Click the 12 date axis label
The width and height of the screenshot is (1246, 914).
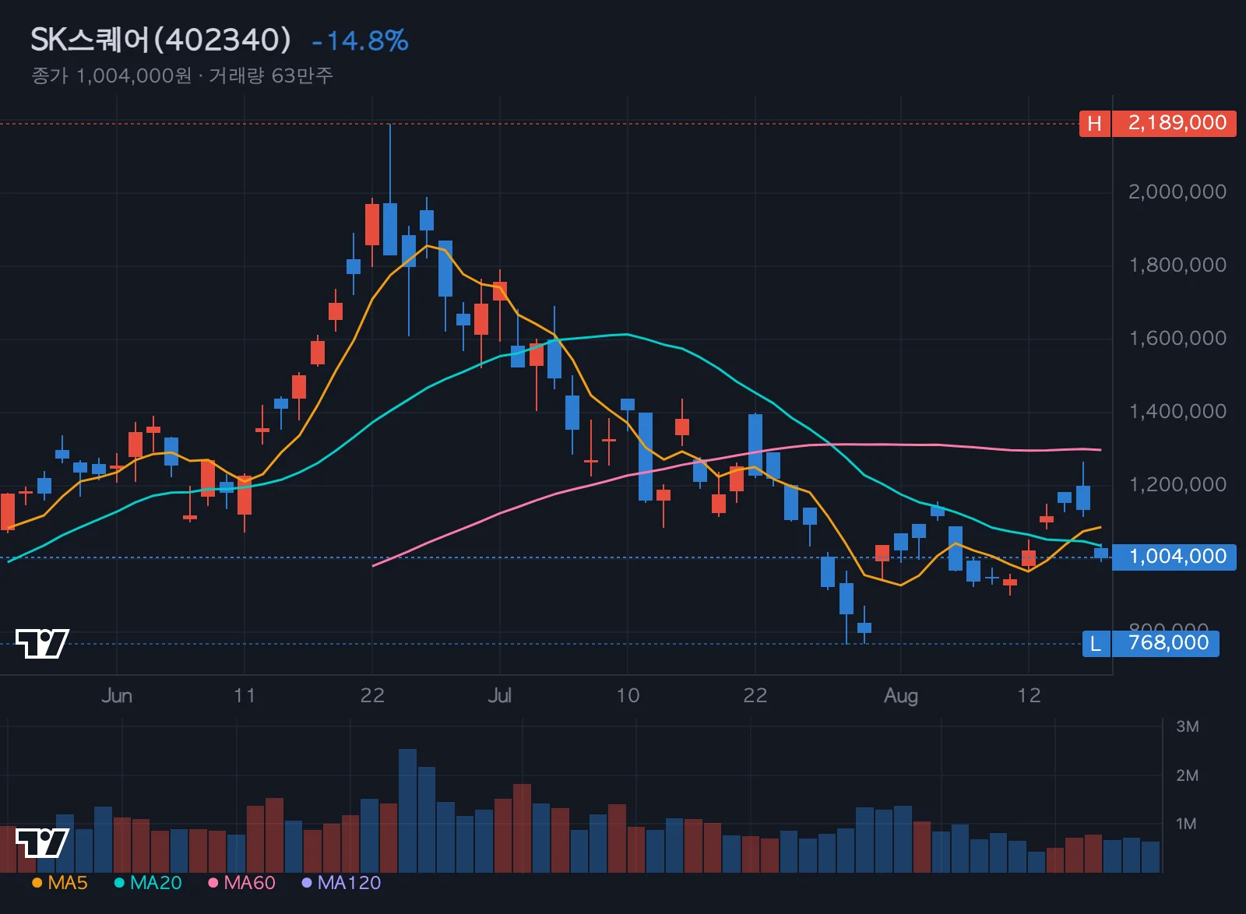pos(1029,696)
